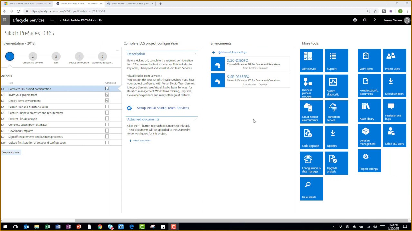Open Translation service tile

pyautogui.click(x=336, y=112)
